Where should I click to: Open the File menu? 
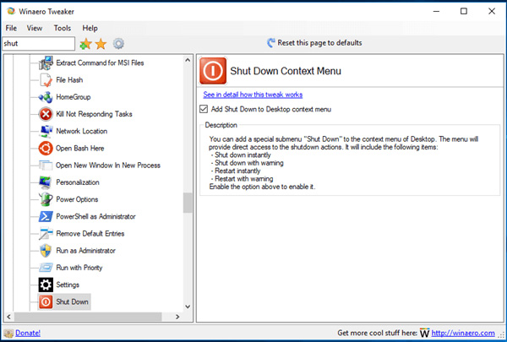(13, 28)
